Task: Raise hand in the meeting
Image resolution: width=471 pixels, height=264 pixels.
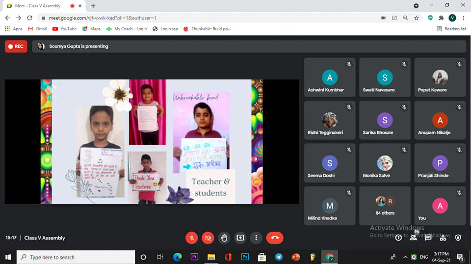Action: click(224, 238)
